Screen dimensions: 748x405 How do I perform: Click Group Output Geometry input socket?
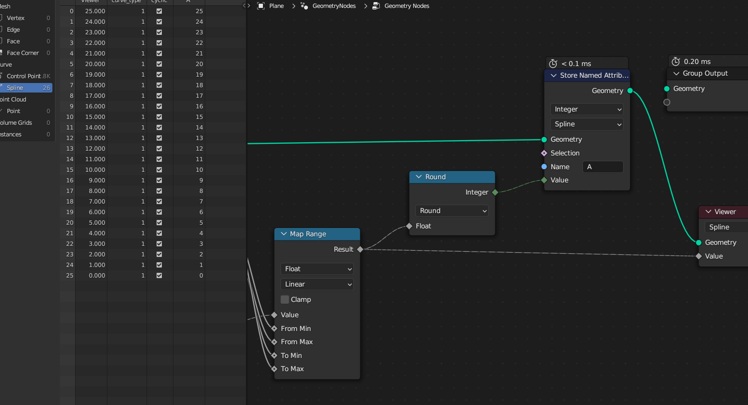pos(667,89)
